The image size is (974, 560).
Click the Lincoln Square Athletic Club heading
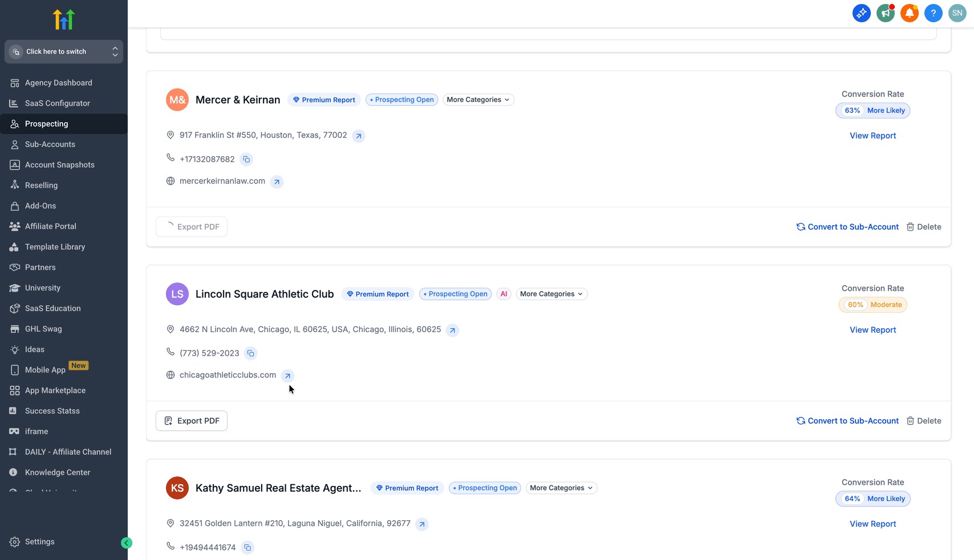[265, 294]
